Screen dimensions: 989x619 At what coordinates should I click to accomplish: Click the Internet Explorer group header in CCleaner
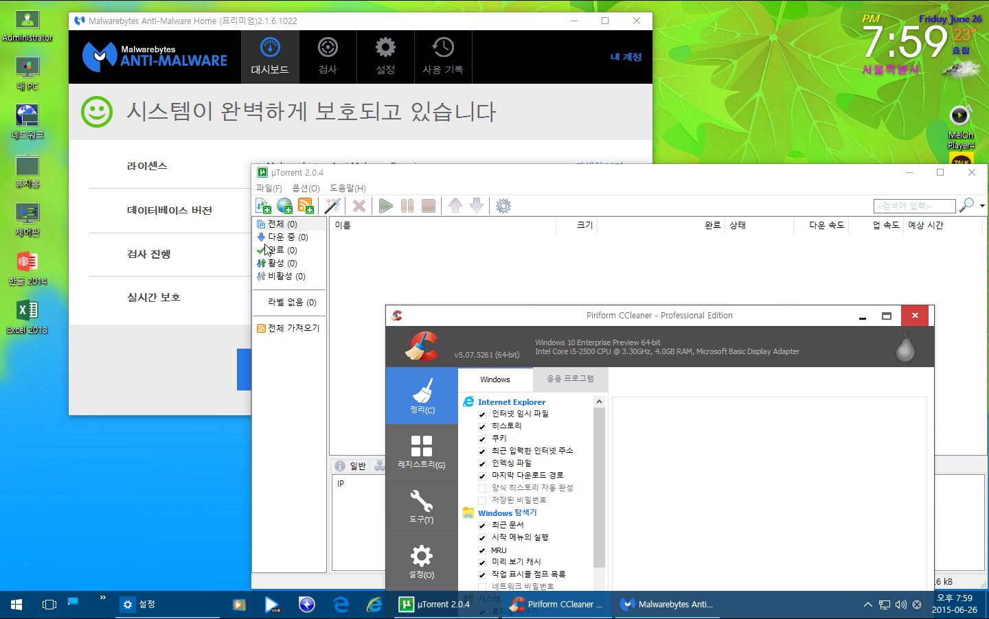pyautogui.click(x=512, y=402)
